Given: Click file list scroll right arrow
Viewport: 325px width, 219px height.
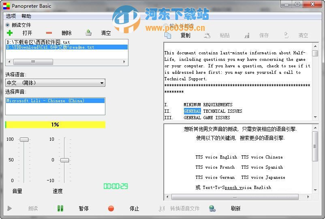Looking at the screenshot, I should (124, 62).
